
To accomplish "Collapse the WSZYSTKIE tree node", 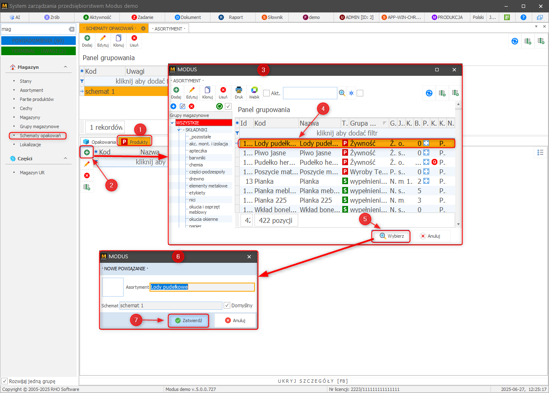I will click(x=173, y=123).
